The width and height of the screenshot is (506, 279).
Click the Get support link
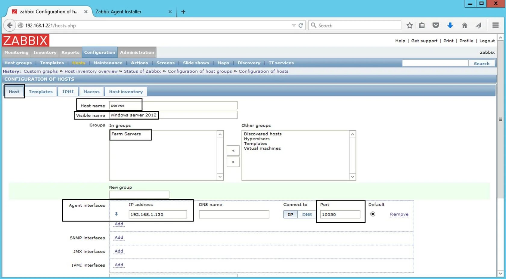424,41
